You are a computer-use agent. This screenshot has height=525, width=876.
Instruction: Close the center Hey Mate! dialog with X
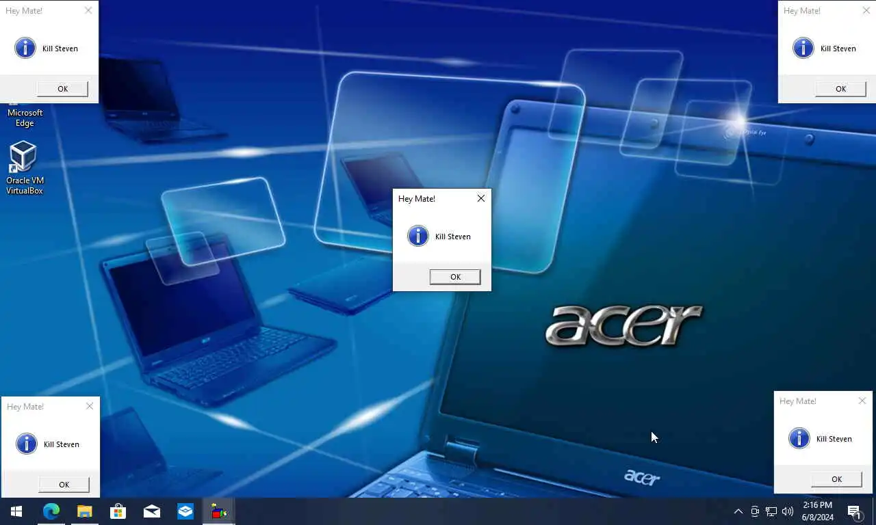point(481,198)
